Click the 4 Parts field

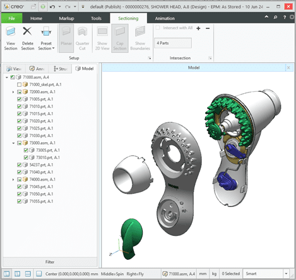point(173,43)
